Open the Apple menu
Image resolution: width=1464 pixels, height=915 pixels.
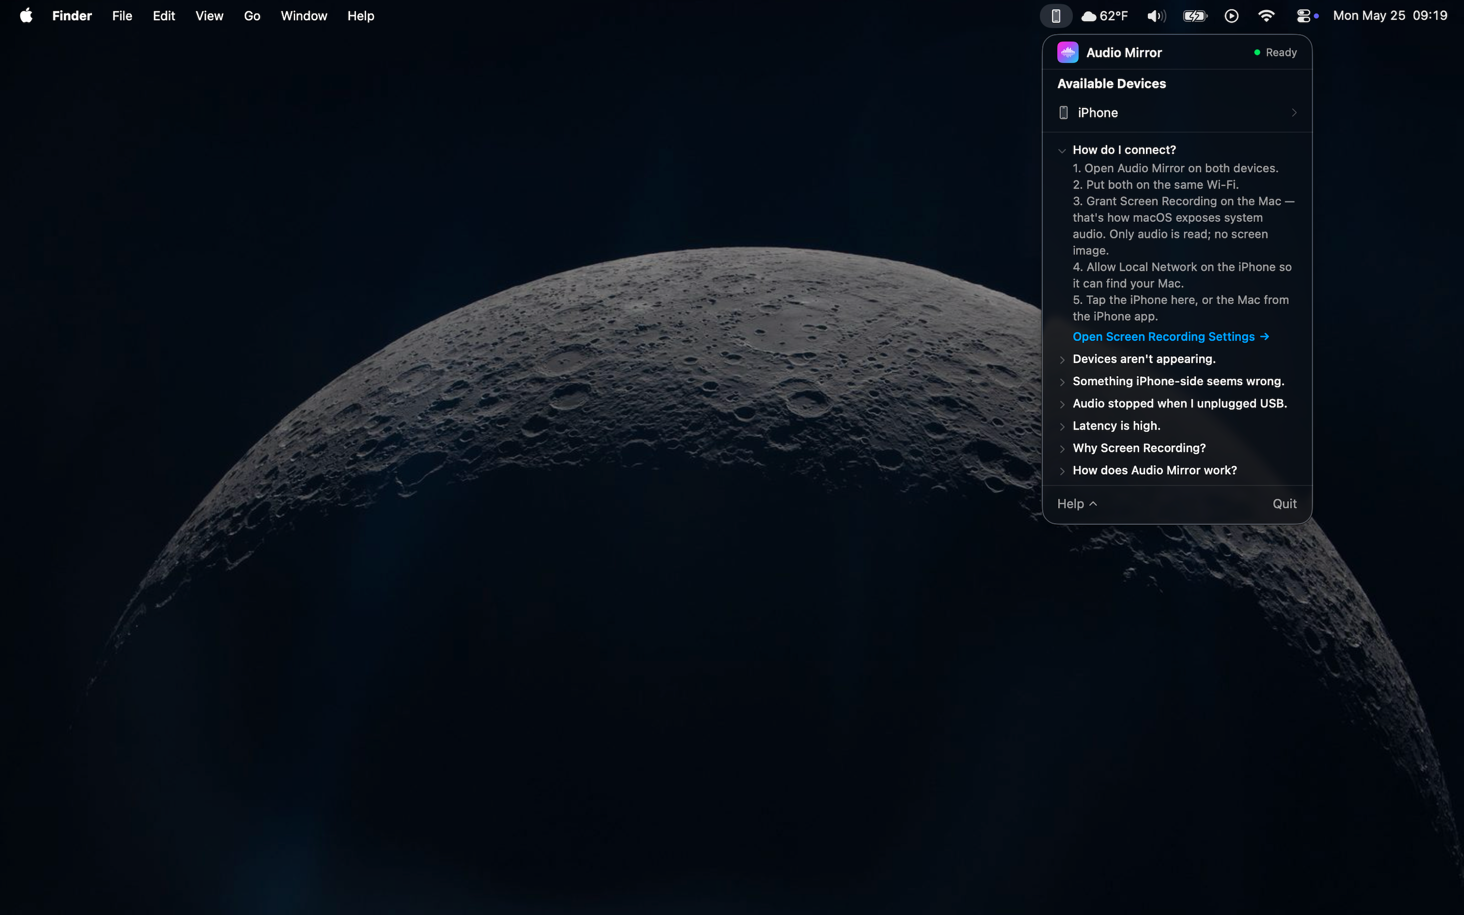pos(26,16)
